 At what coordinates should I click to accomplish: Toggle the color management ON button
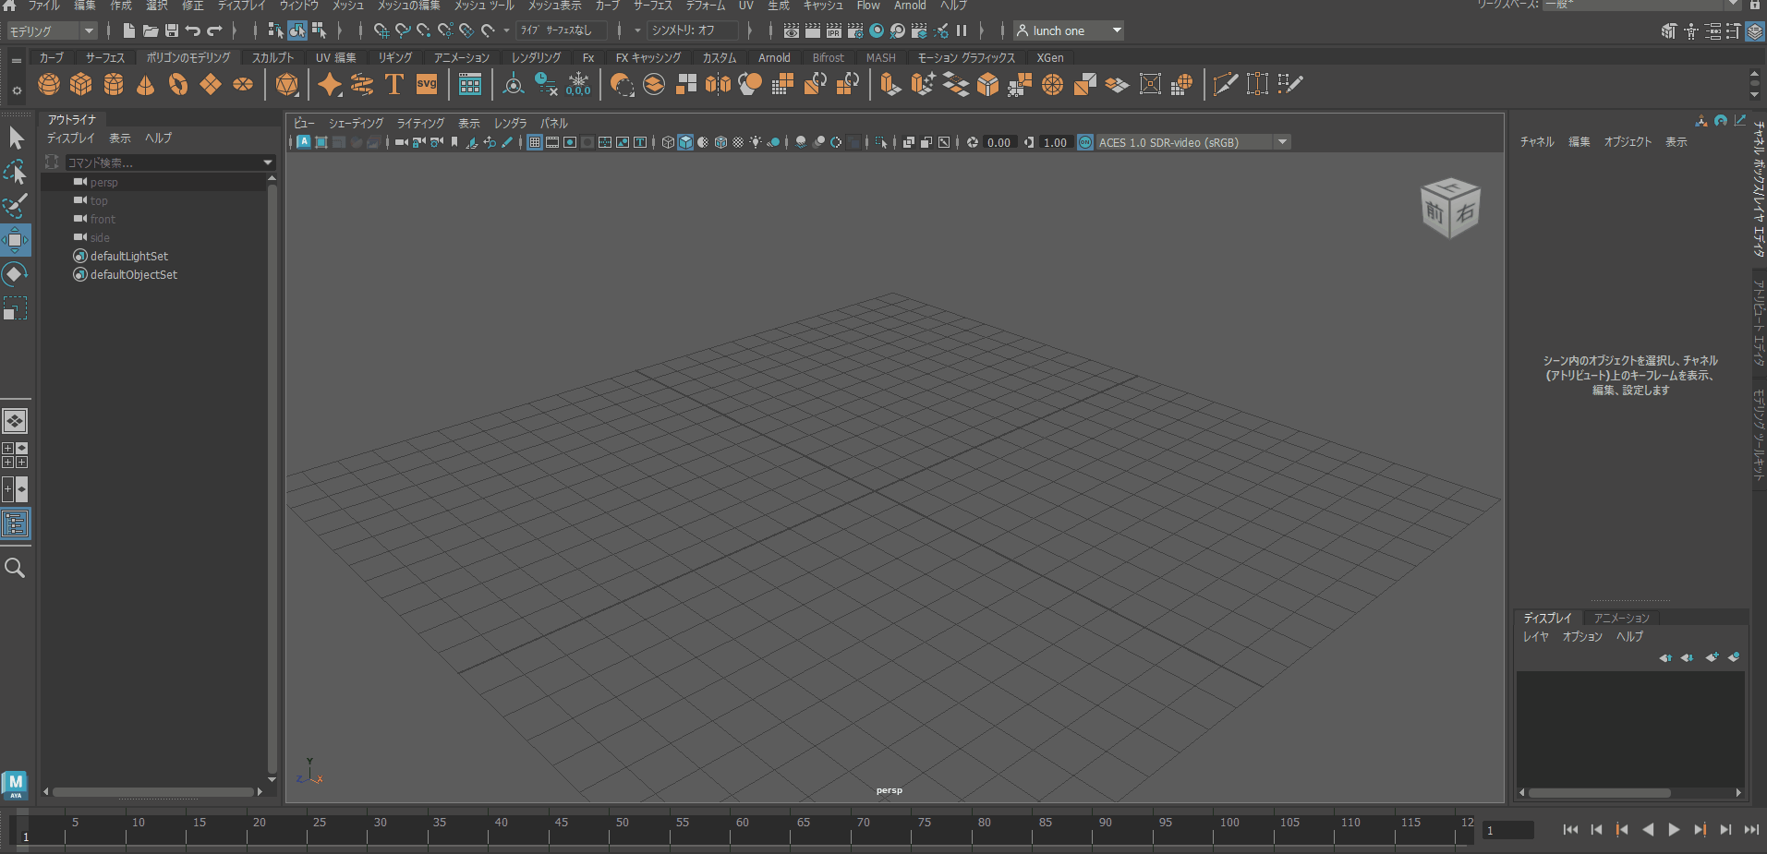1085,142
